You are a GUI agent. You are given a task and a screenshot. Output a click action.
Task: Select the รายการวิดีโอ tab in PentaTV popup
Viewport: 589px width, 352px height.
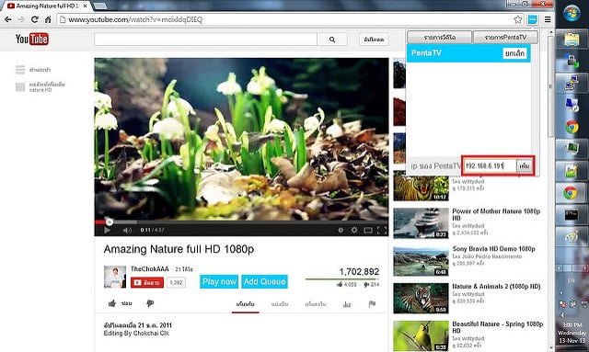point(440,38)
